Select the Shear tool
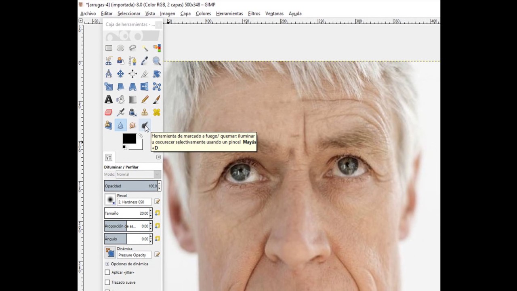Image resolution: width=517 pixels, height=291 pixels. pyautogui.click(x=120, y=87)
